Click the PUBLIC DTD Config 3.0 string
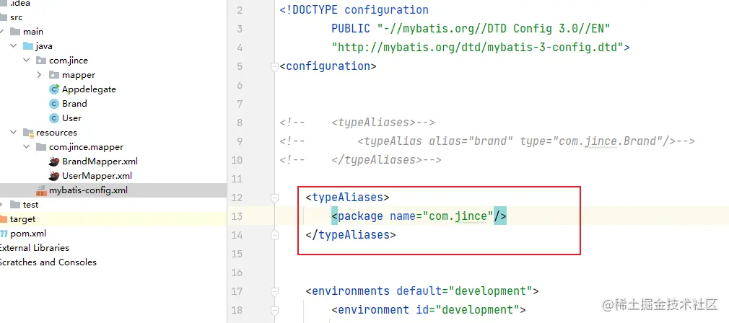Viewport: 729px width, 323px height. (471, 29)
